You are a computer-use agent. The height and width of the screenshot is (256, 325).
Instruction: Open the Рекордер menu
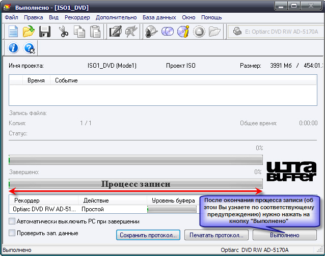click(x=77, y=17)
